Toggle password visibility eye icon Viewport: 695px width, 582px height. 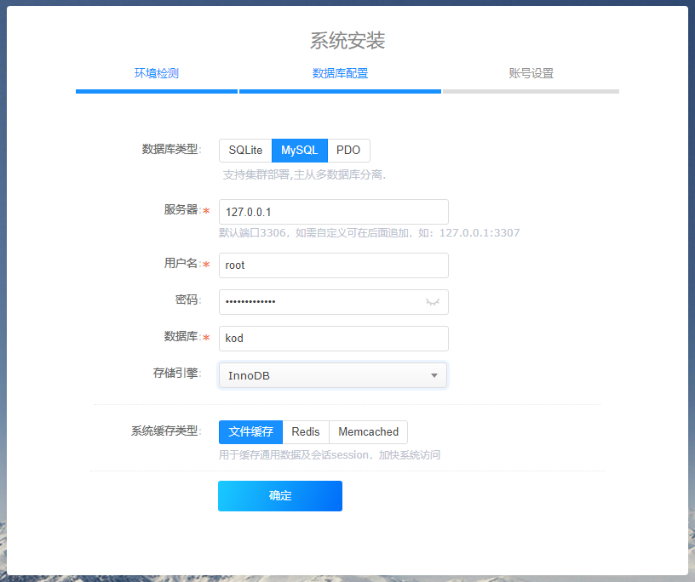[x=433, y=302]
